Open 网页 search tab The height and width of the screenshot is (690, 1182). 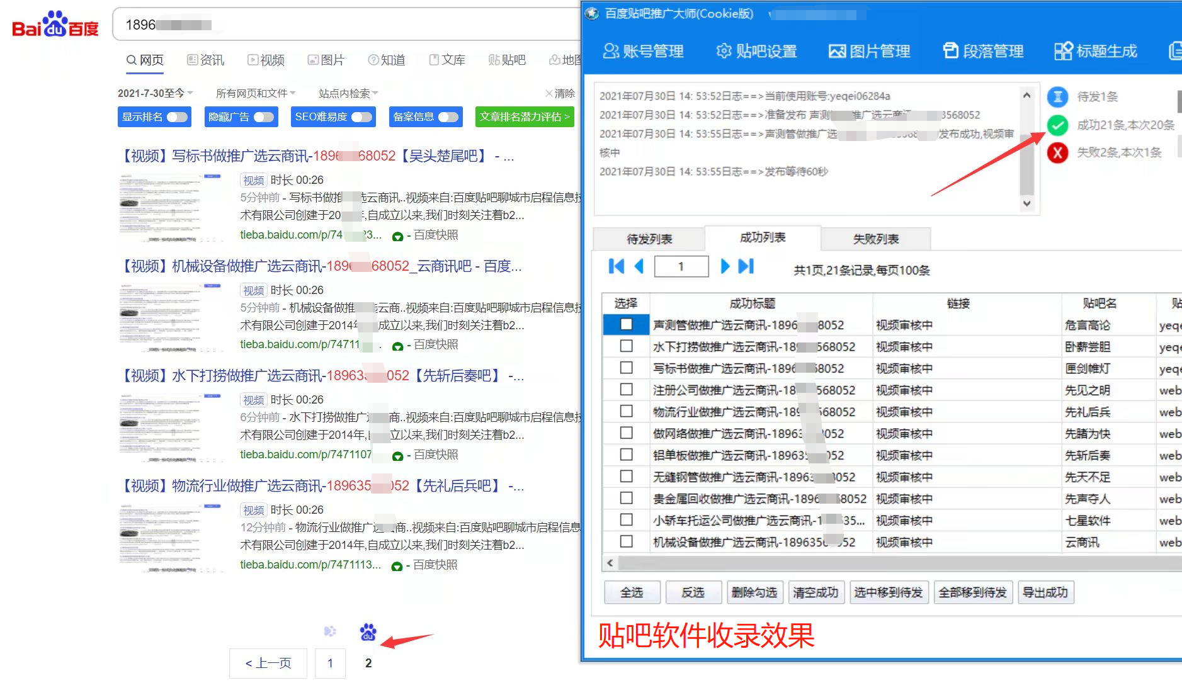pos(145,60)
